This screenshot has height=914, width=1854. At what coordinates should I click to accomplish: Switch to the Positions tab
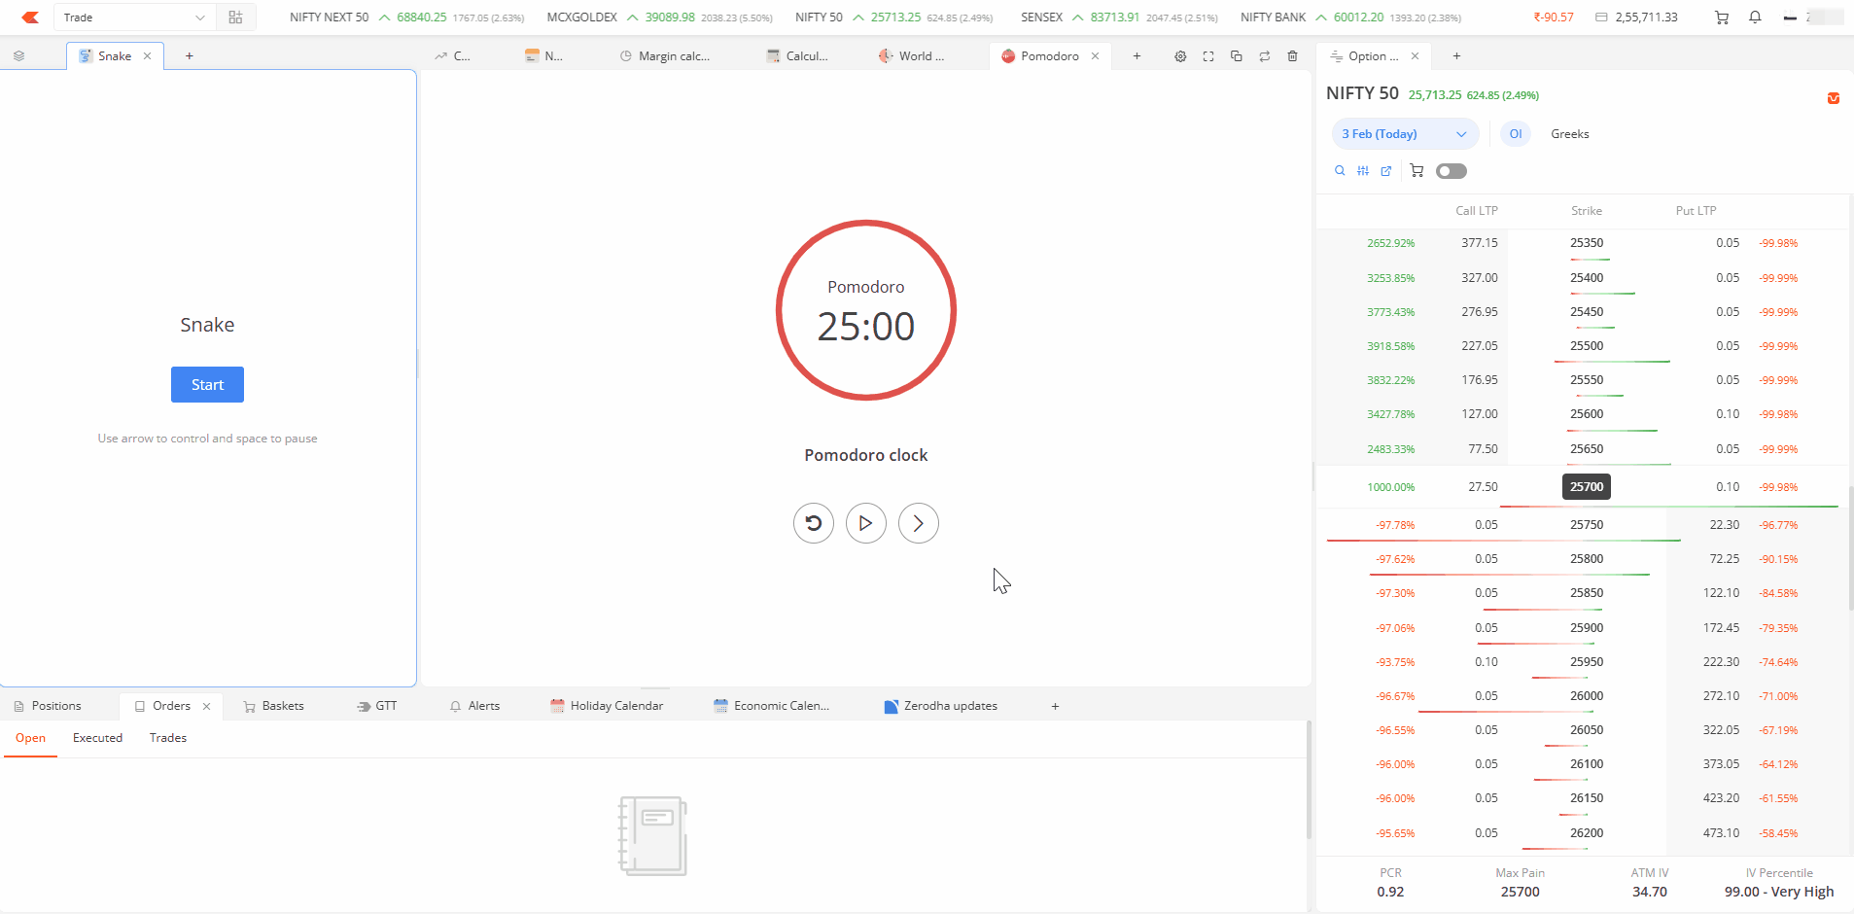56,705
